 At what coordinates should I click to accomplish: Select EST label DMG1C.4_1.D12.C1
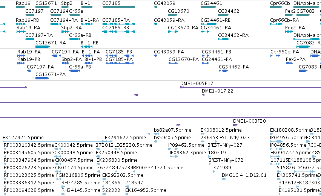244,175
